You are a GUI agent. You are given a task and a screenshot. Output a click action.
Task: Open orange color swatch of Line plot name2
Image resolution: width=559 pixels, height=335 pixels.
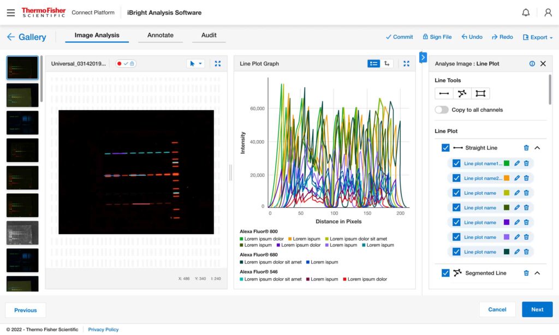(x=506, y=178)
